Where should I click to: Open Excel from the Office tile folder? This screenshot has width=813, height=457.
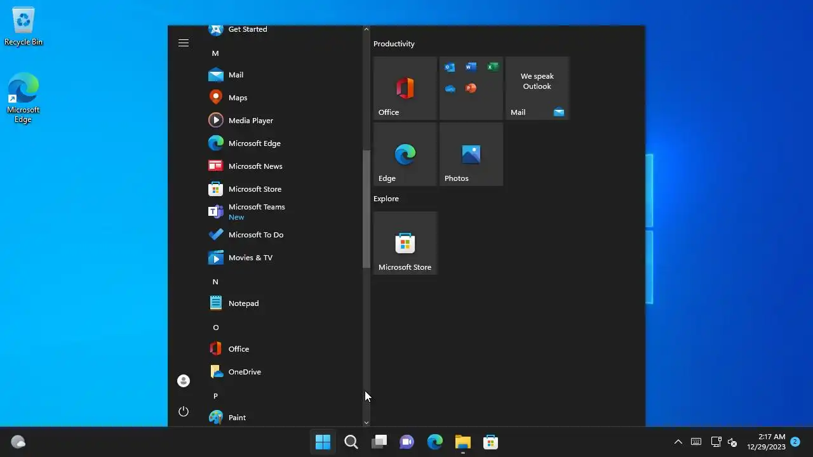[492, 67]
